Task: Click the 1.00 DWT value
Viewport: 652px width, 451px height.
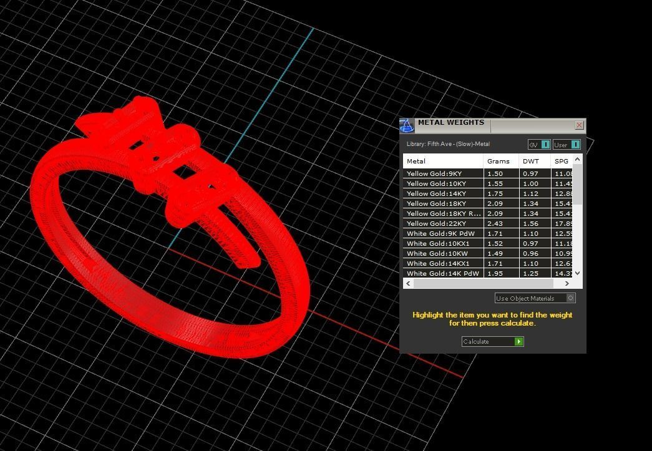Action: coord(530,184)
